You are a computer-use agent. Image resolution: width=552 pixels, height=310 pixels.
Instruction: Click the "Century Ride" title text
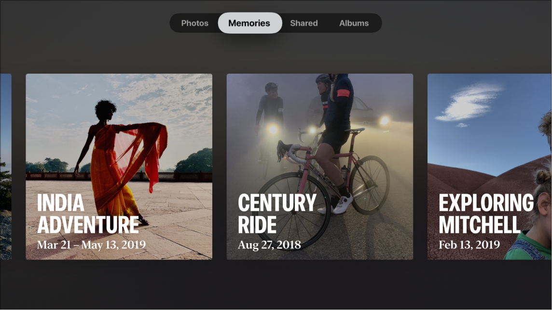(x=277, y=214)
